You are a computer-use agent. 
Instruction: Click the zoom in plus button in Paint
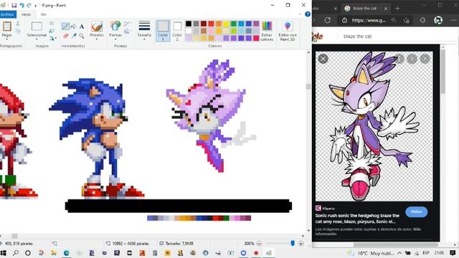coord(301,244)
